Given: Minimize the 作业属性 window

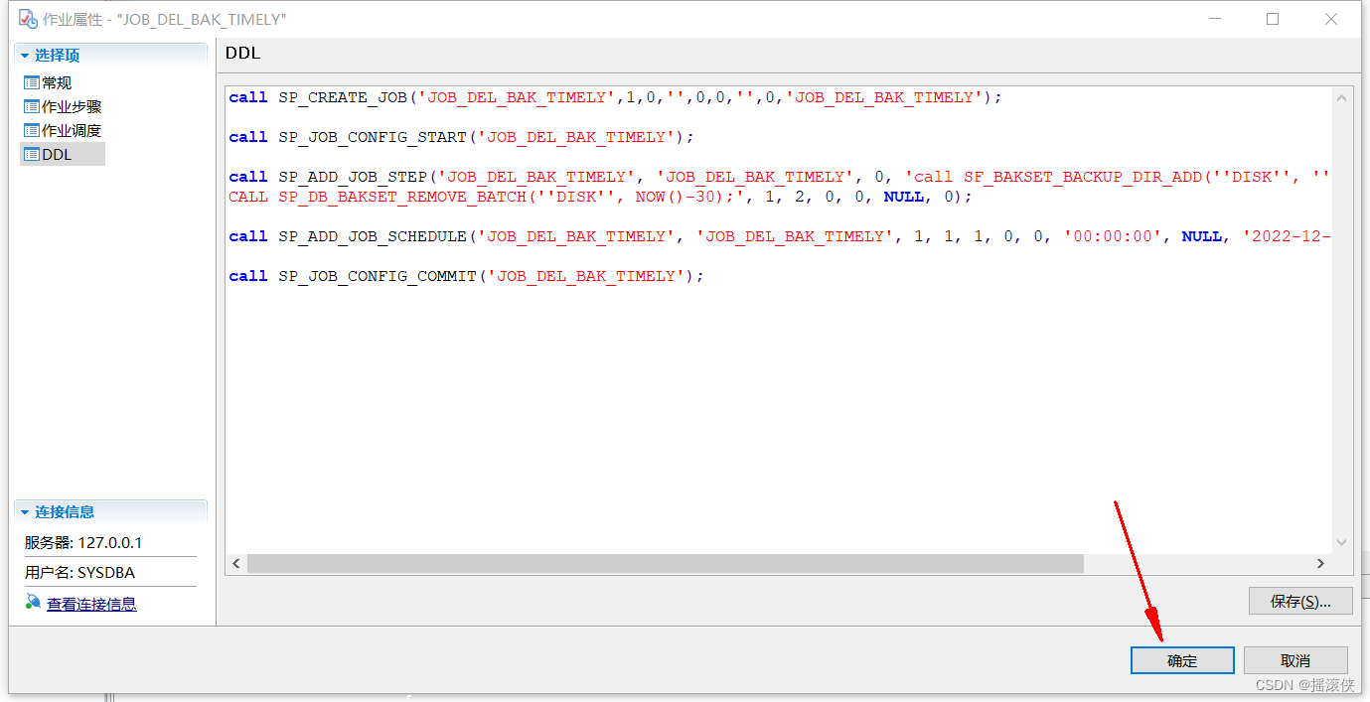Looking at the screenshot, I should click(1215, 19).
